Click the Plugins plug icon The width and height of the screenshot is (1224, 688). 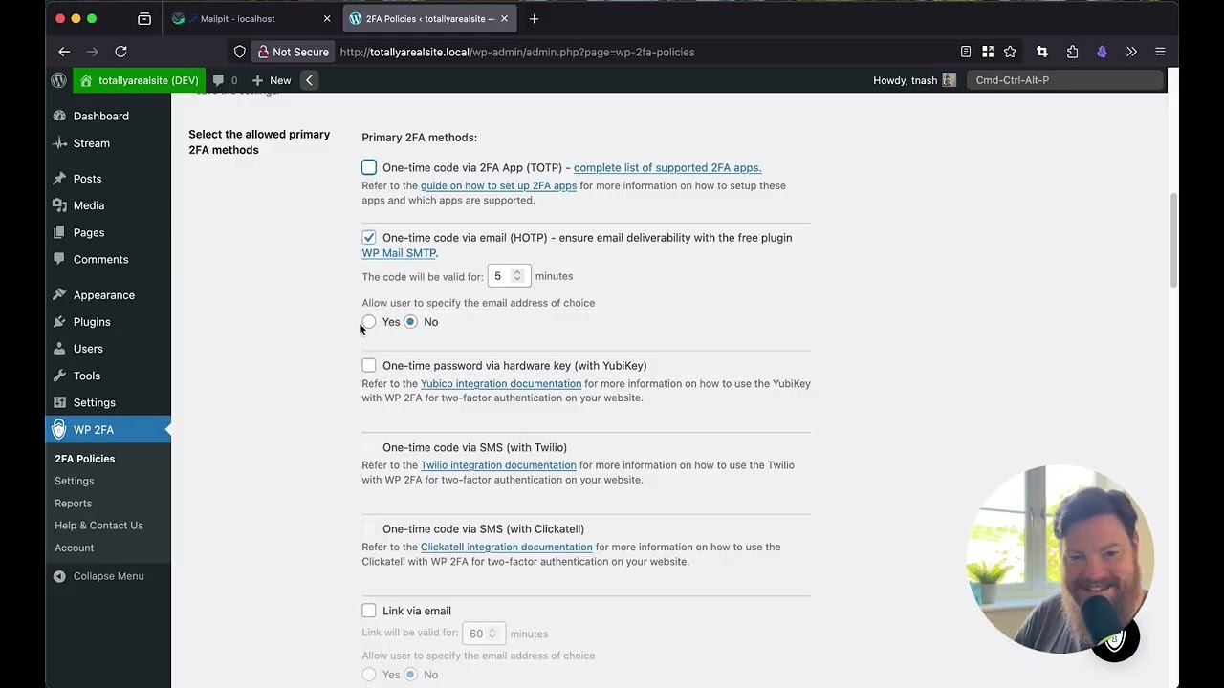pos(59,322)
